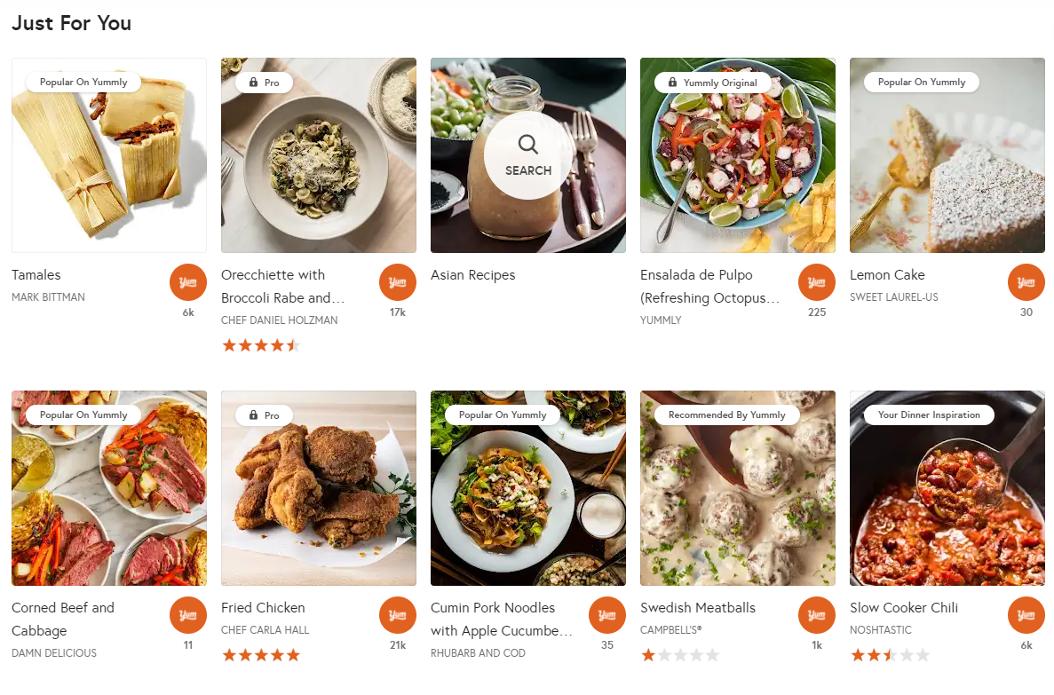Click the Pro badge on Orecchiette image
Image resolution: width=1054 pixels, height=695 pixels.
[264, 83]
